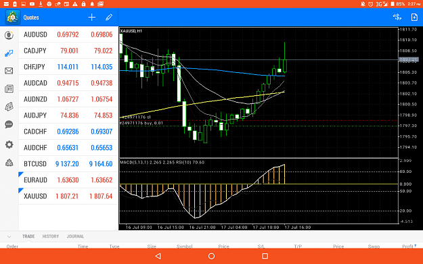Collapse the bottom trade panel with the chevron

[x=9, y=236]
